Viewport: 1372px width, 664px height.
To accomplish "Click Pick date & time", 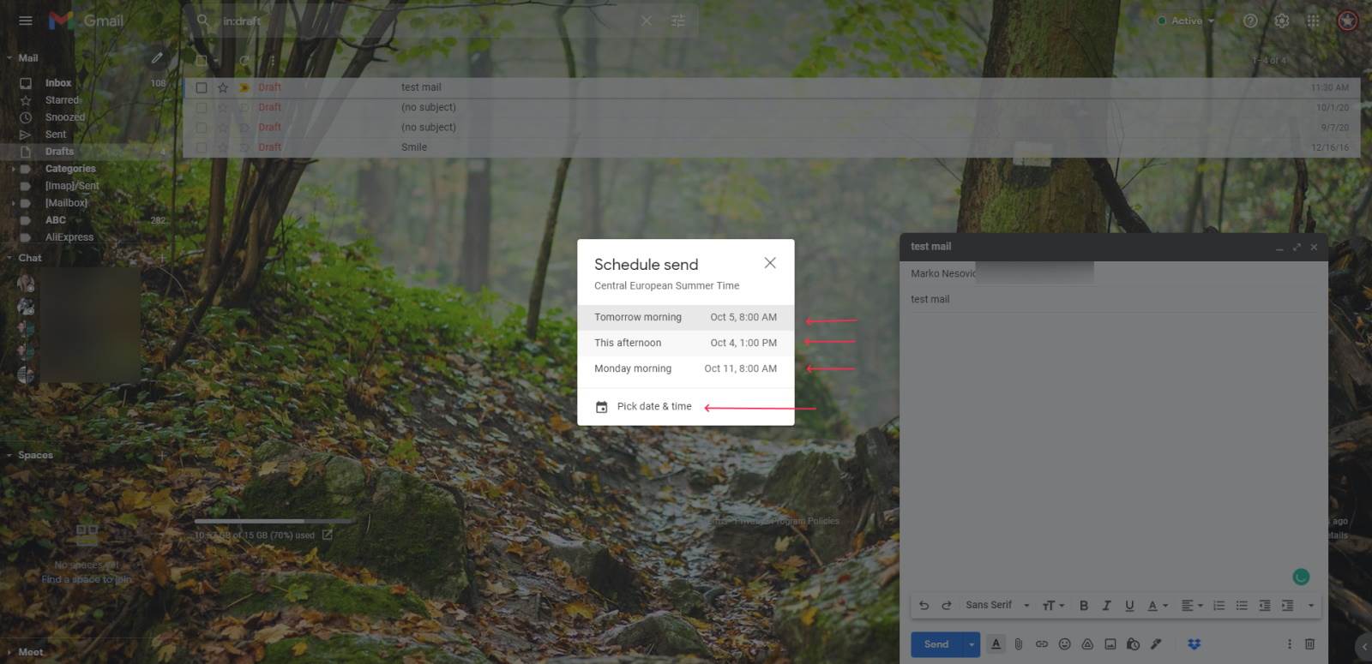I will click(x=653, y=406).
